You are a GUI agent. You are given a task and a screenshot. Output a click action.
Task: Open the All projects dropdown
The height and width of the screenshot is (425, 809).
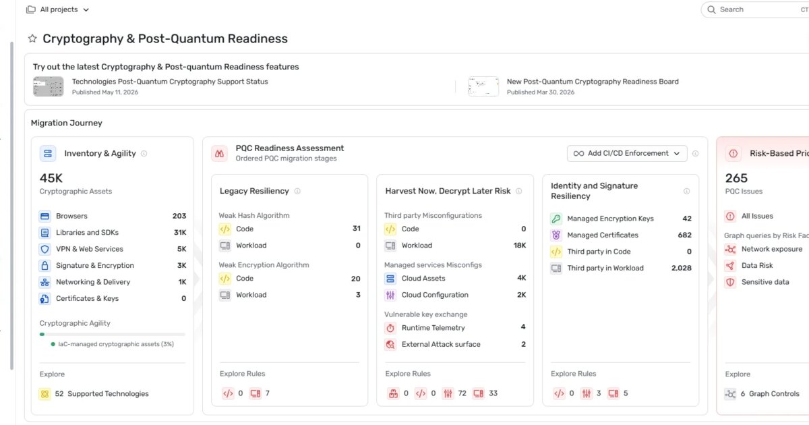point(58,9)
